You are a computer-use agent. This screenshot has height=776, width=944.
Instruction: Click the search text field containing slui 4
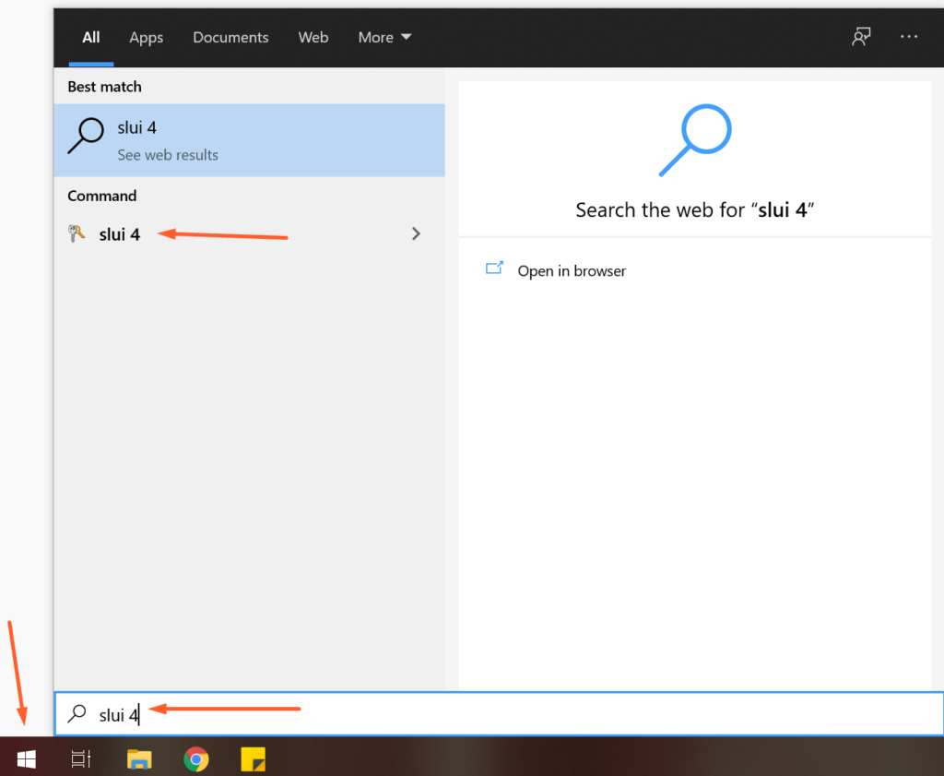coord(499,714)
